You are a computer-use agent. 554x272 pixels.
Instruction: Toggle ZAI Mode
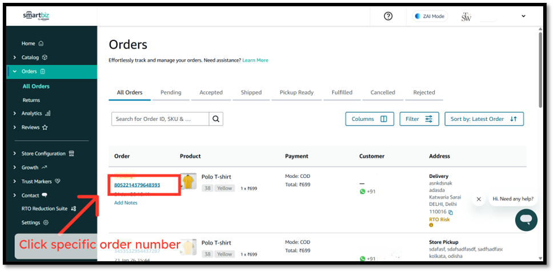[x=429, y=16]
